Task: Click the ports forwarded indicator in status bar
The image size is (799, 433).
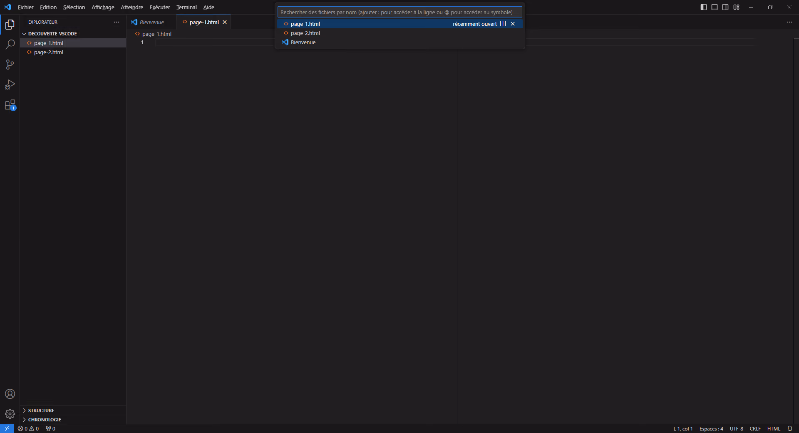Action: tap(50, 428)
